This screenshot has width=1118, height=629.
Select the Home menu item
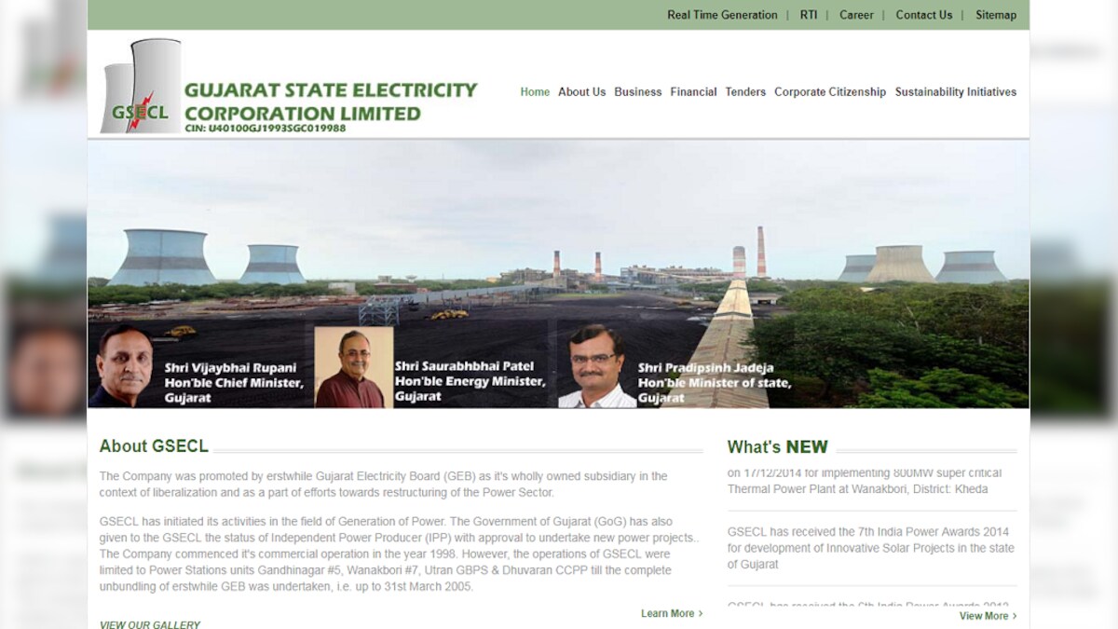pos(535,92)
